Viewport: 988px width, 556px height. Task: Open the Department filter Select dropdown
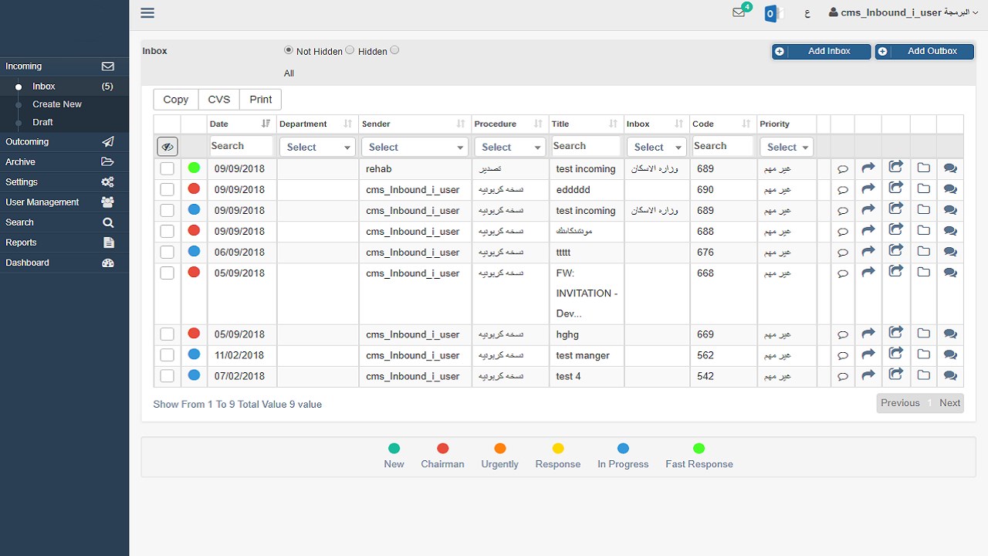click(x=316, y=147)
